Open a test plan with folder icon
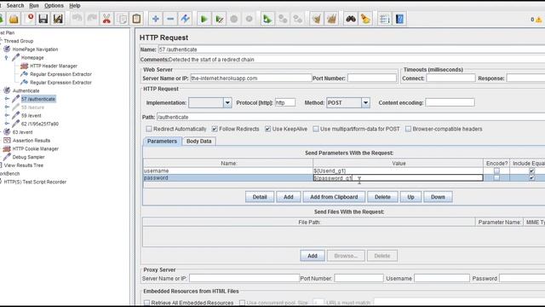The height and width of the screenshot is (307, 545). click(14, 19)
